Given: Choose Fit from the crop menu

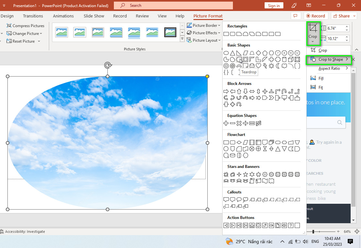Looking at the screenshot, I should pyautogui.click(x=329, y=87).
